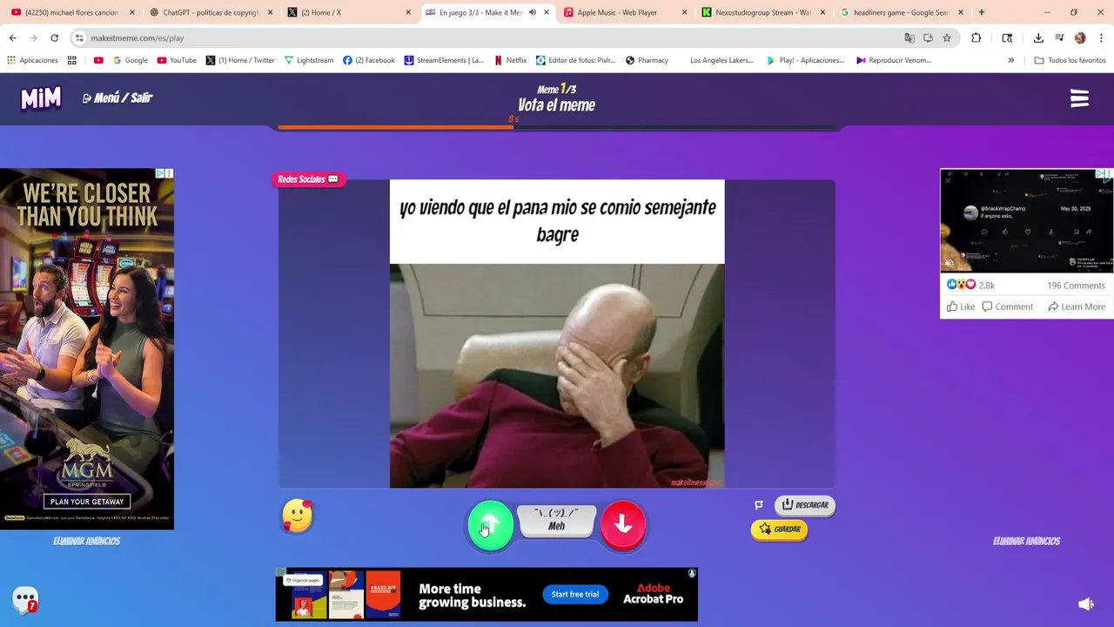The image size is (1114, 627).
Task: Bookmark this page with star icon
Action: (x=947, y=37)
